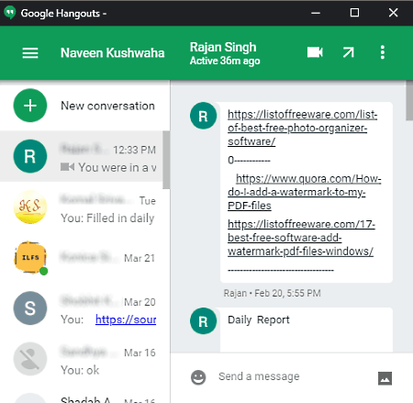
Task: Attach a photo with the image icon
Action: pos(385,378)
